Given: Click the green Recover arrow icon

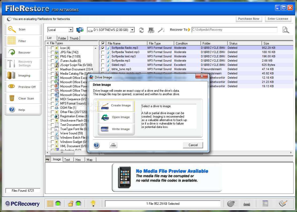Looking at the screenshot, I should pyautogui.click(x=12, y=52).
